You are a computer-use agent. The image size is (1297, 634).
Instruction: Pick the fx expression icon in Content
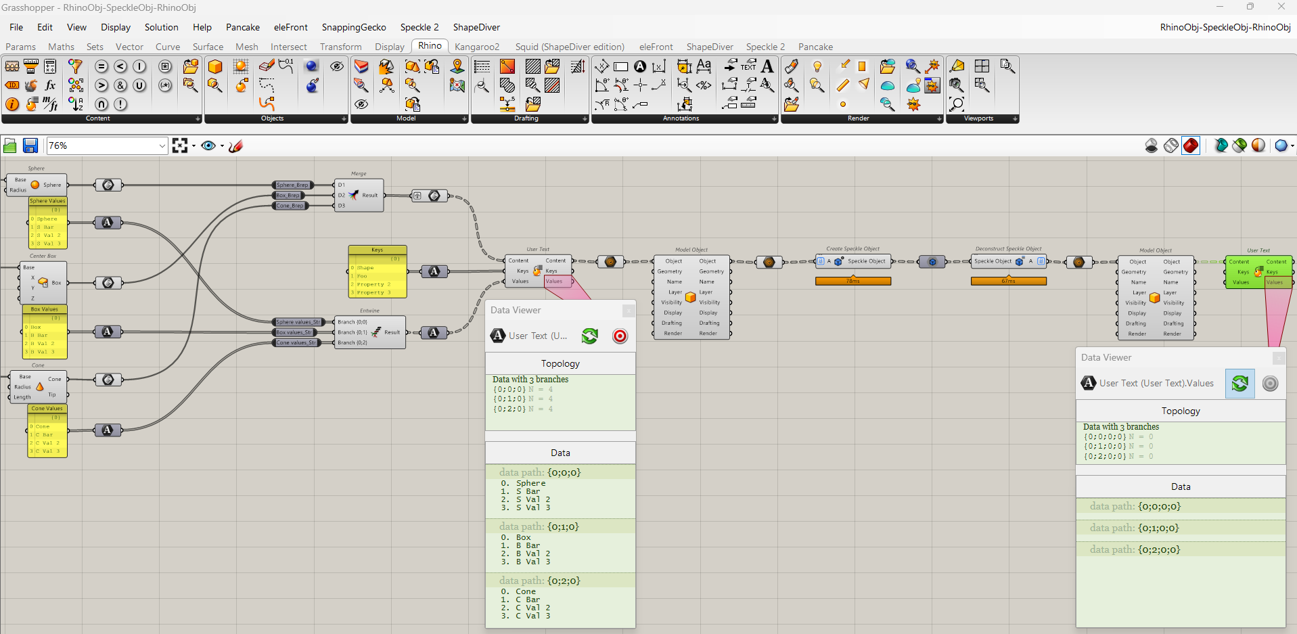50,85
